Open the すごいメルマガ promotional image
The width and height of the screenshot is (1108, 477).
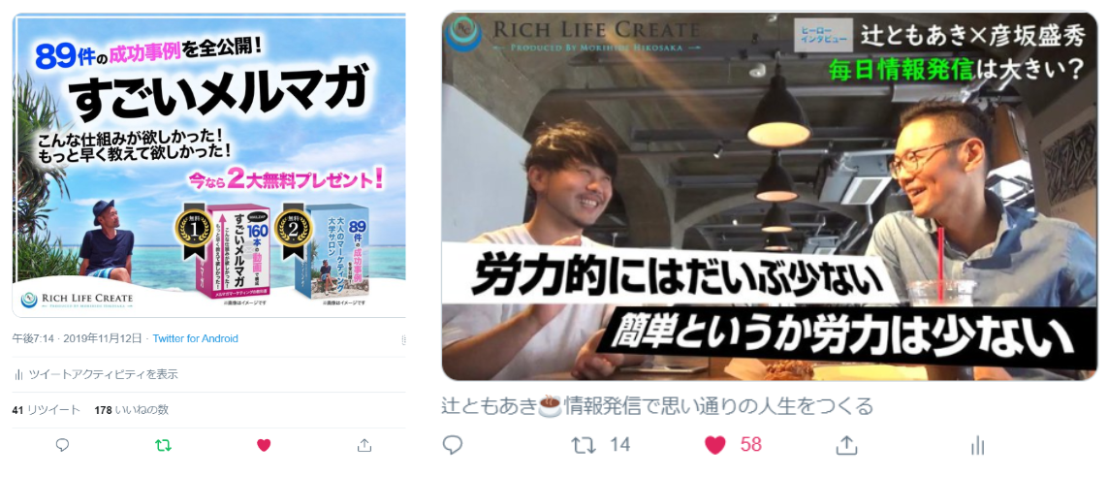[x=209, y=166]
